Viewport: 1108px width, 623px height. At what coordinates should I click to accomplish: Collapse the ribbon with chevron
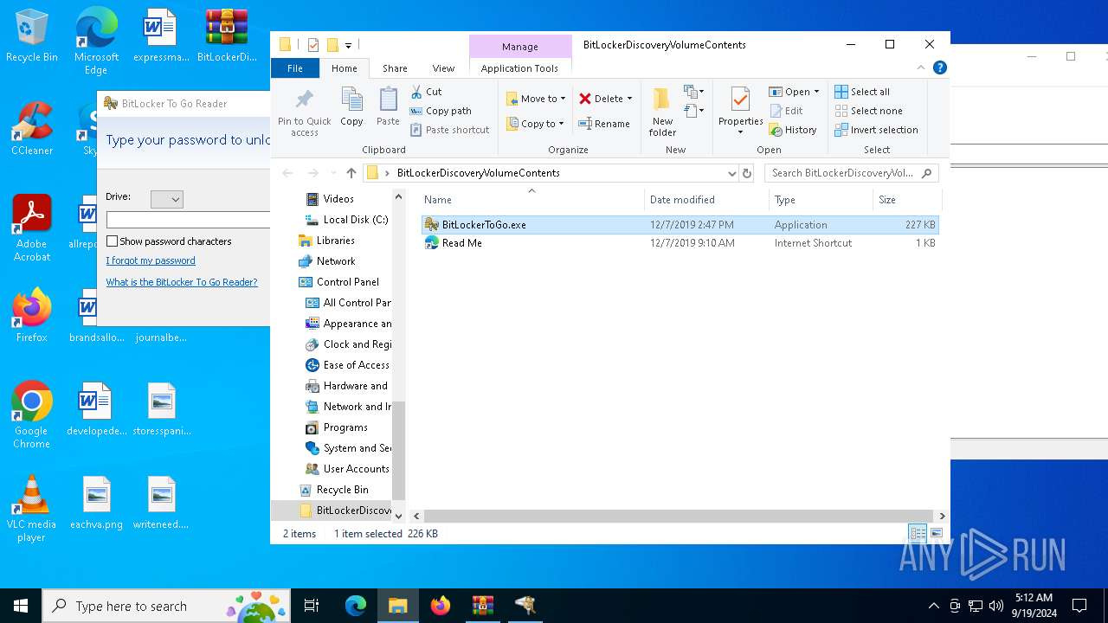(921, 68)
